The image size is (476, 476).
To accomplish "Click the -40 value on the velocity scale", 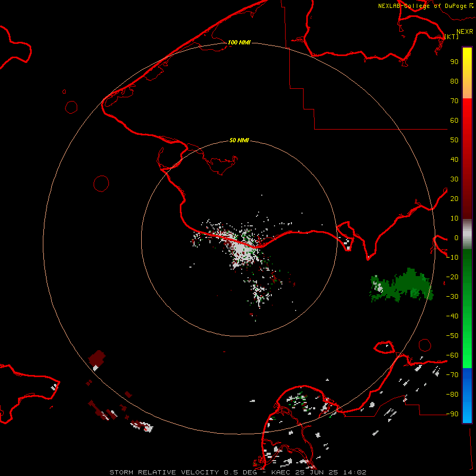I will [452, 316].
